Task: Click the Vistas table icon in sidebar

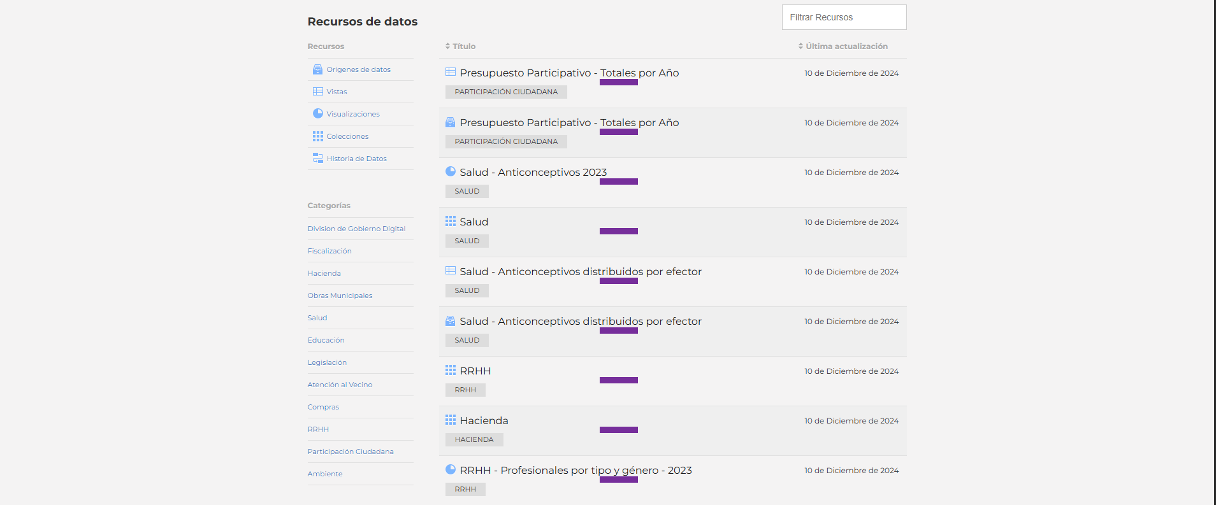Action: 317,92
